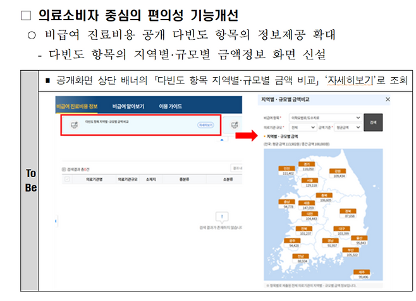
Task: Click the partially visible button right of 검색결과
Action: click(236, 168)
